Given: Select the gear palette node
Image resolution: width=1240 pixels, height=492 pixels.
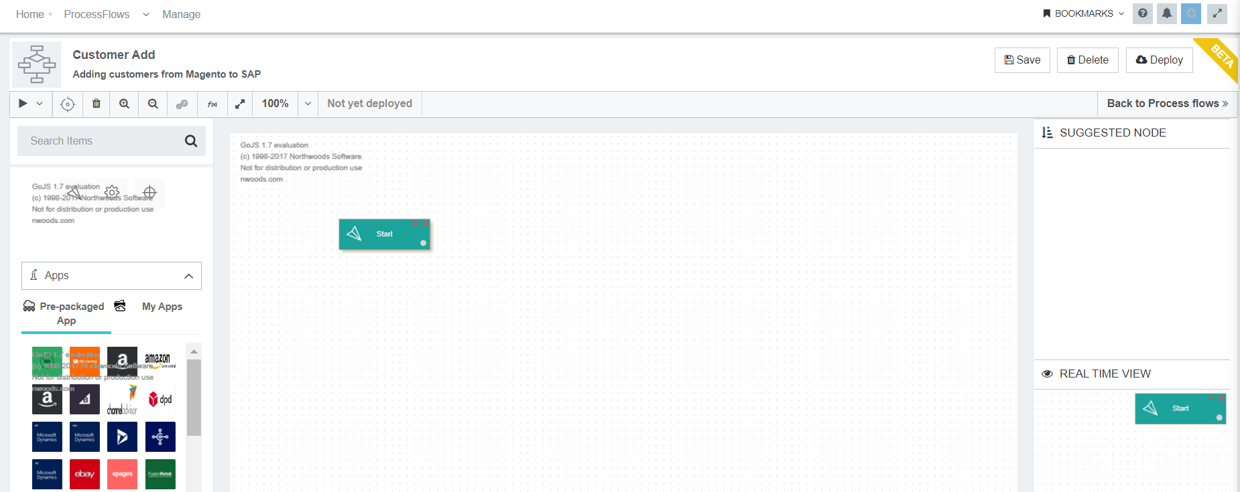Looking at the screenshot, I should click(112, 193).
